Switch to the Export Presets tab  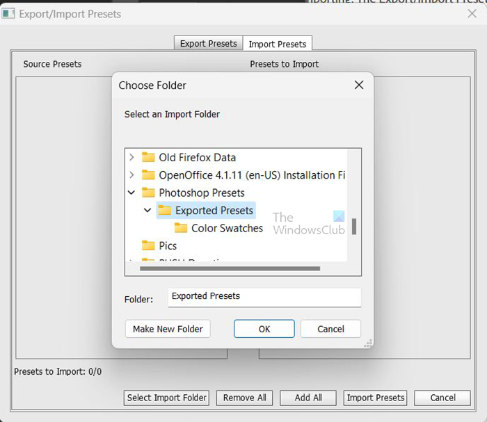click(208, 44)
